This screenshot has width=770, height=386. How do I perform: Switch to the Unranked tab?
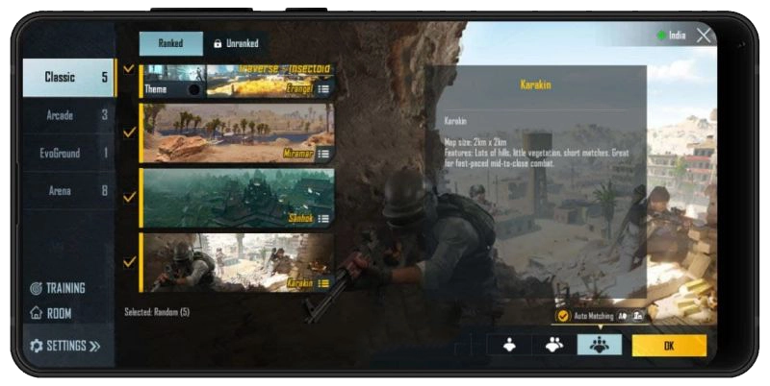[236, 43]
